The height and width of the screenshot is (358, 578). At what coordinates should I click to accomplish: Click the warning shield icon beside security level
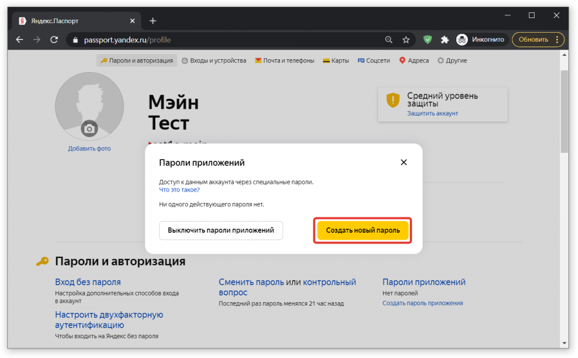pyautogui.click(x=393, y=100)
